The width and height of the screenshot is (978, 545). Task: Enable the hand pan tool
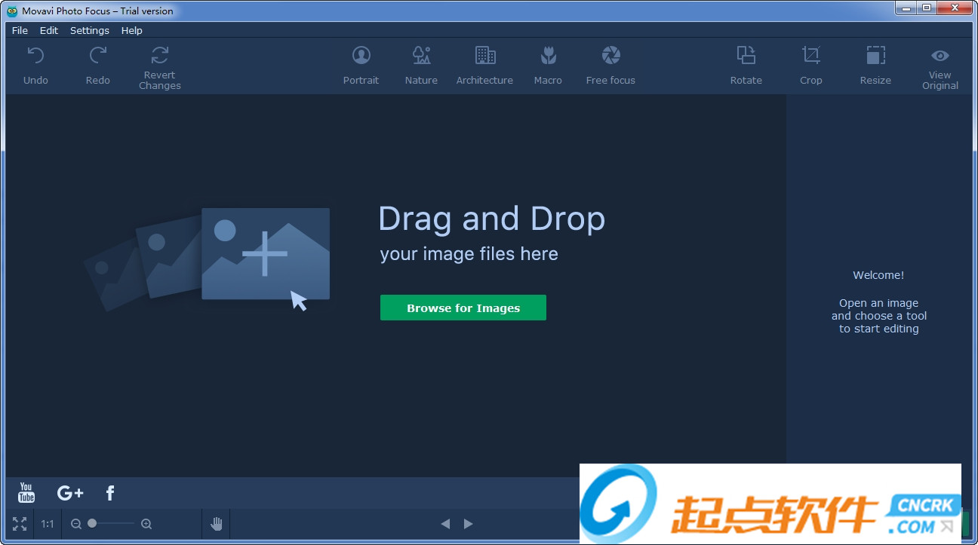pyautogui.click(x=216, y=523)
